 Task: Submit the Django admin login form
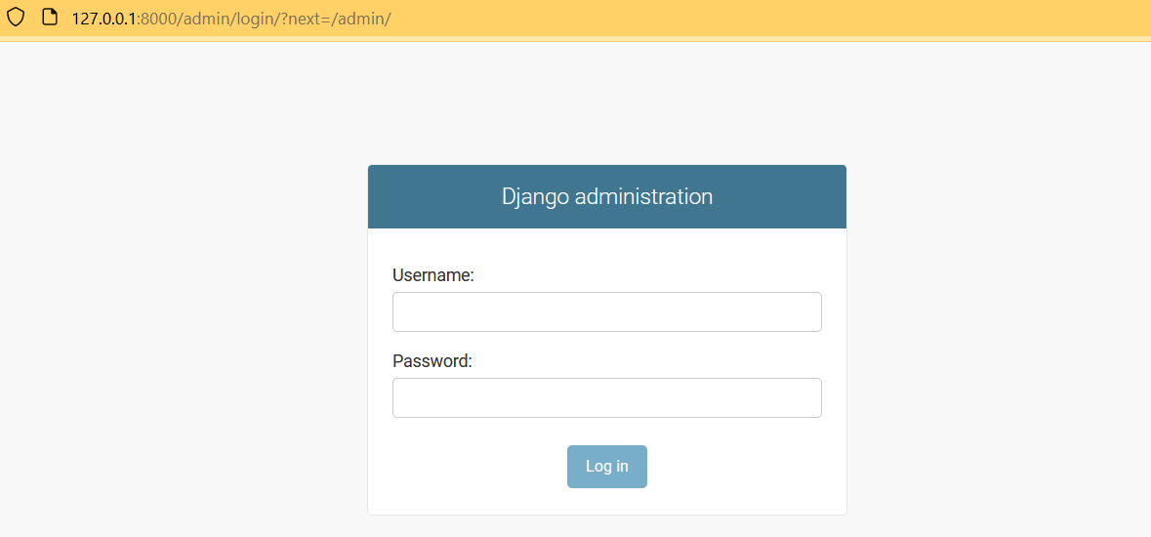pyautogui.click(x=606, y=467)
